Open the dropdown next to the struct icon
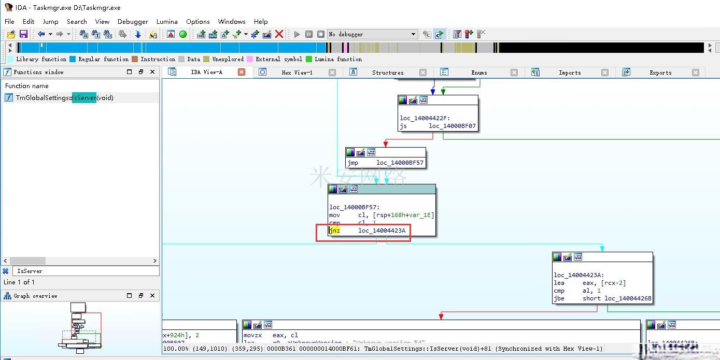The image size is (720, 360). (x=246, y=34)
